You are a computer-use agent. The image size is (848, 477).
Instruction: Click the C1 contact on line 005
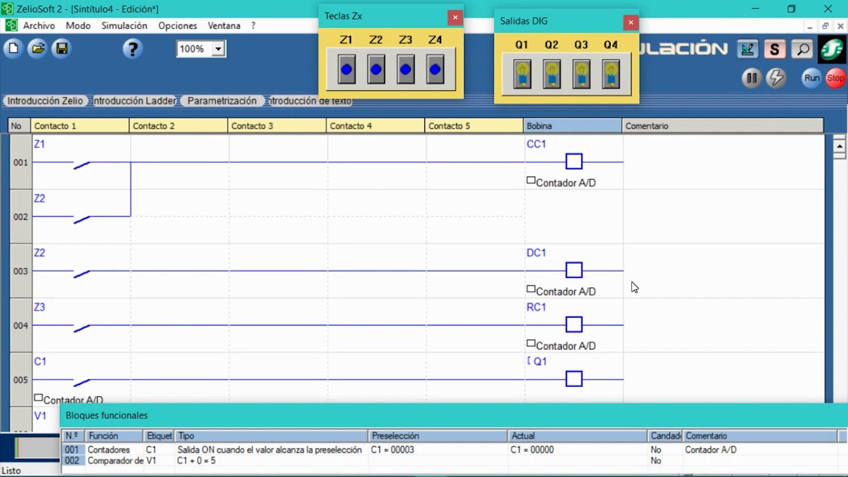pos(81,381)
